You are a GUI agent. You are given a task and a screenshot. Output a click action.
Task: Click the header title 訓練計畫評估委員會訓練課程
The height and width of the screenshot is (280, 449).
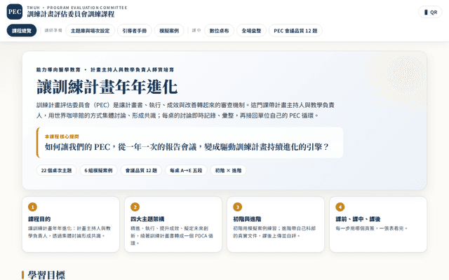(x=71, y=14)
